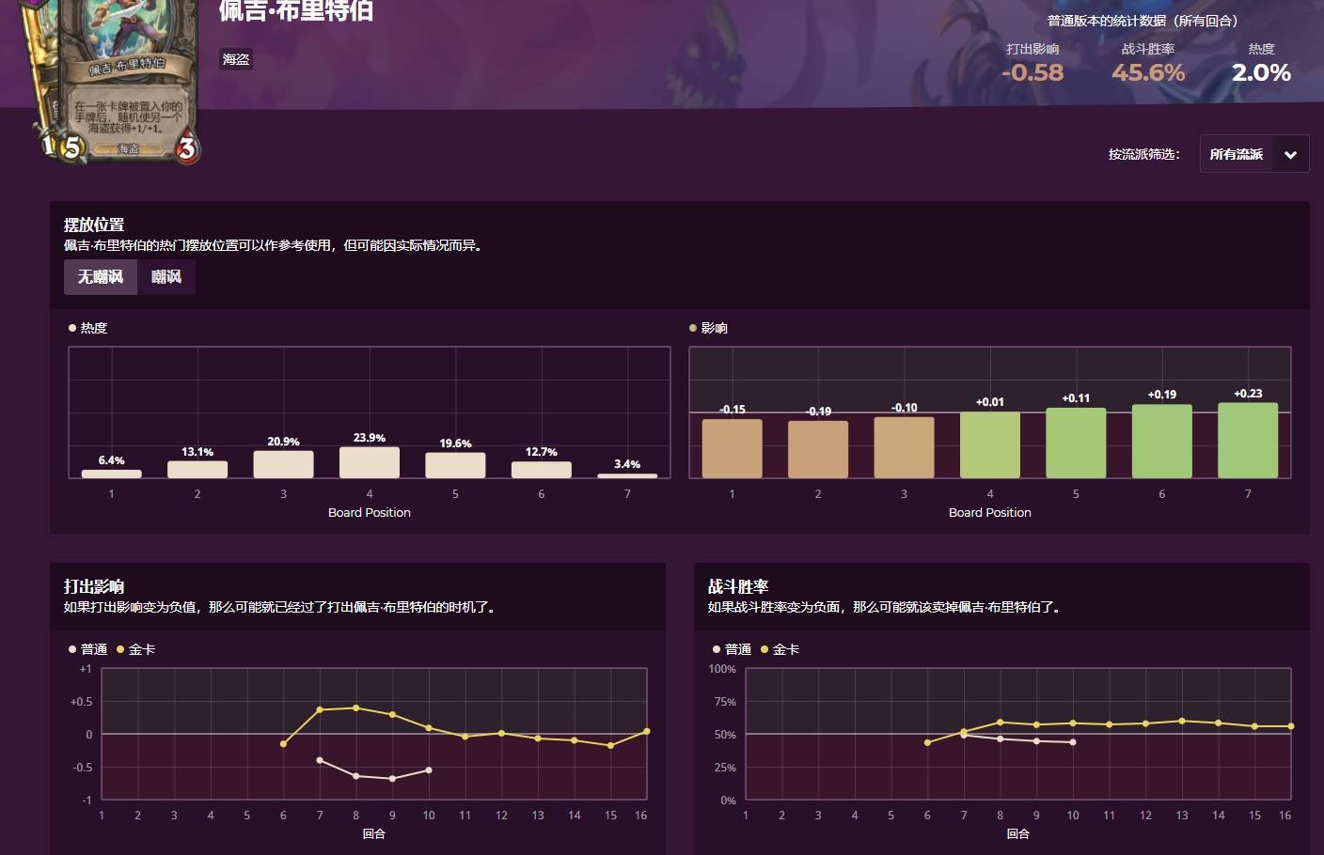Viewport: 1324px width, 855px height.
Task: Toggle 金卡 legend in 打出影响 chart
Action: click(135, 649)
